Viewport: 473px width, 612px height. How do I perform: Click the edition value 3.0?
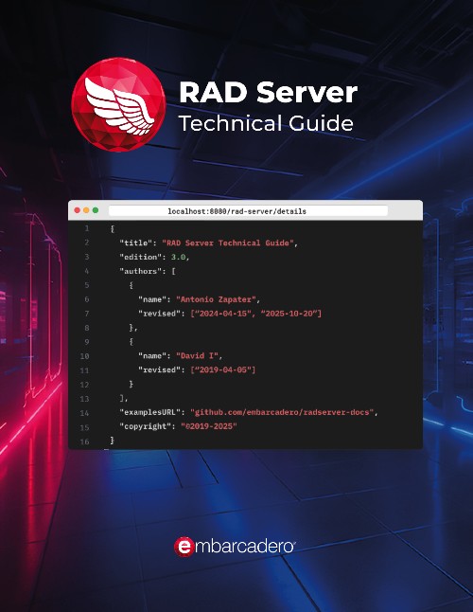pos(179,257)
